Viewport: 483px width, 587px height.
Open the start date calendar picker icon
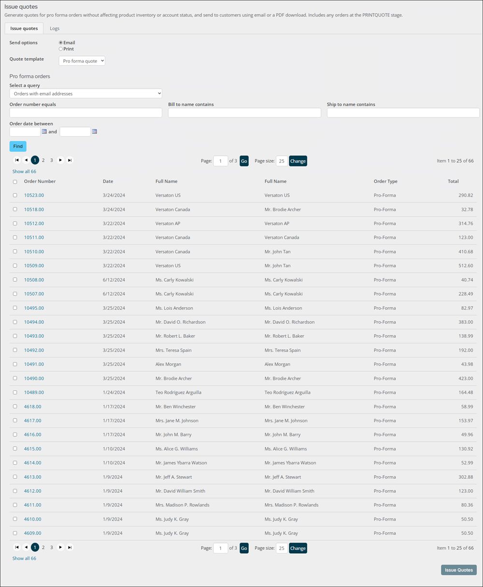(x=44, y=131)
